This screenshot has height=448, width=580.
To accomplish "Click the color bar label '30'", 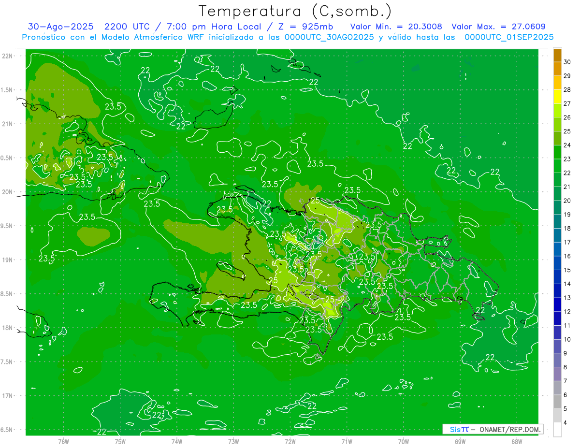I will click(567, 62).
